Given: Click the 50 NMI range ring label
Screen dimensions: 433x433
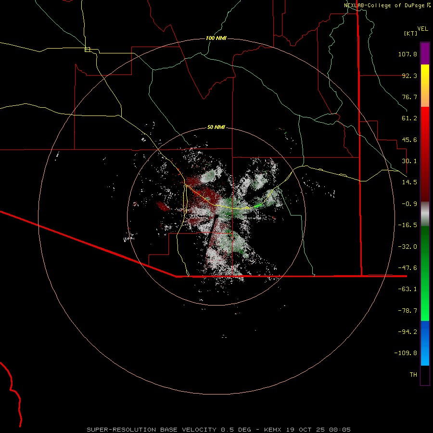Looking at the screenshot, I should (216, 127).
